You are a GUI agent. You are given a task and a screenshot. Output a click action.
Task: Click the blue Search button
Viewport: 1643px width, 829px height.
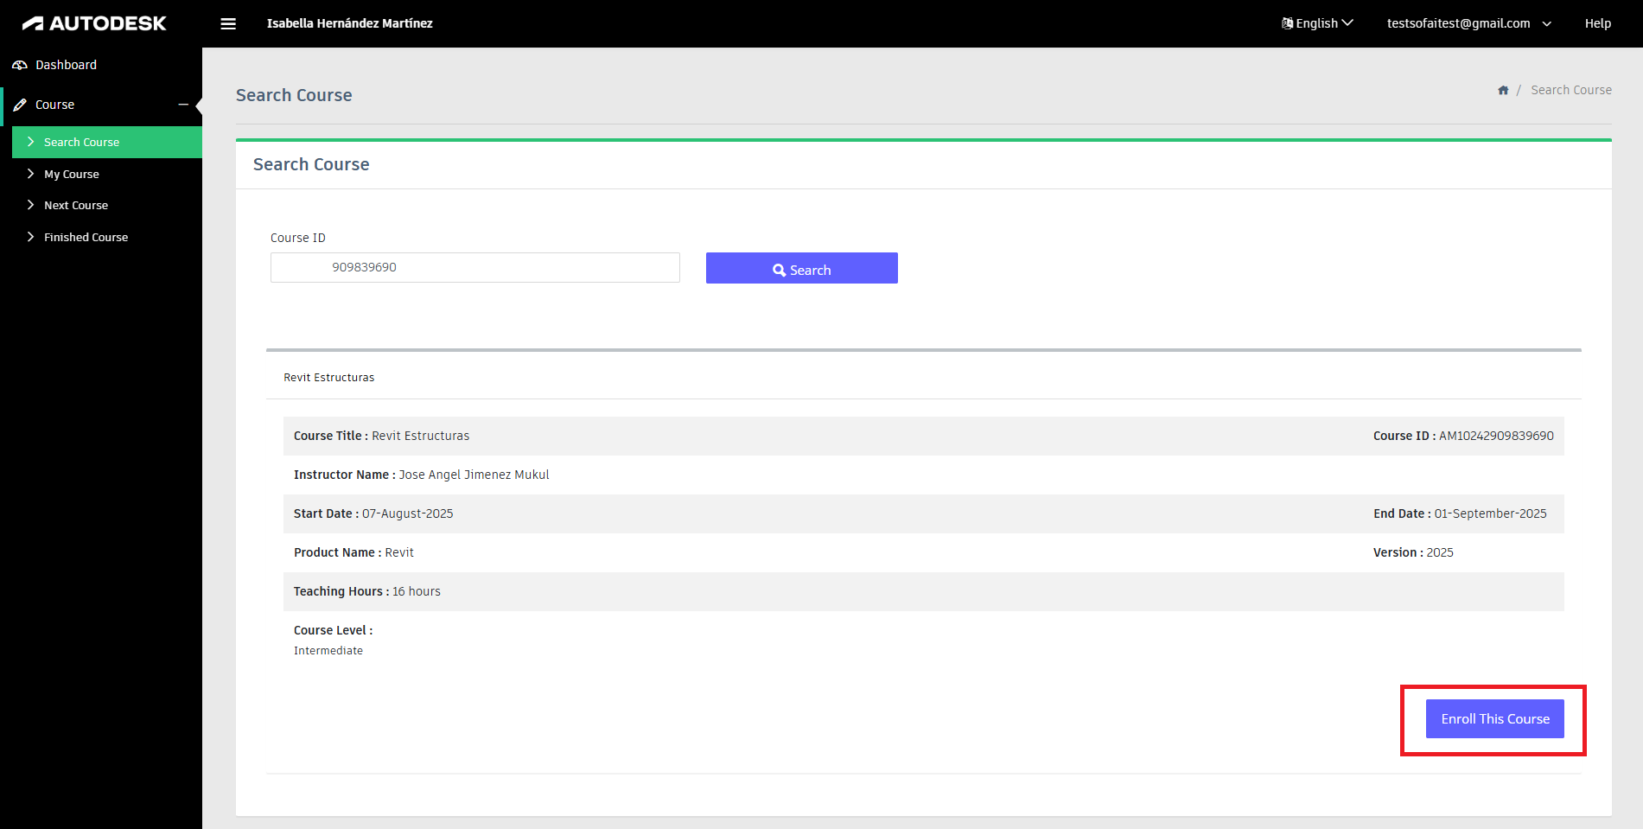(801, 268)
